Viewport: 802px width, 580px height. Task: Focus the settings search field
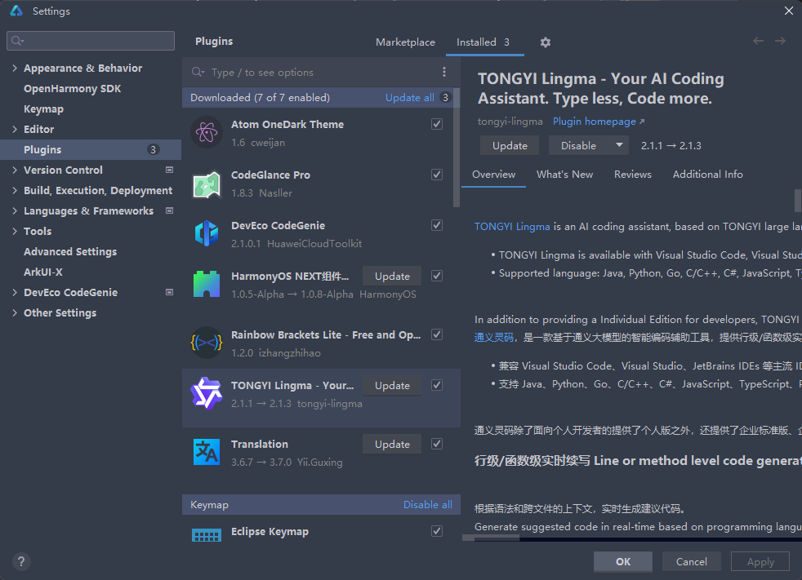[x=91, y=41]
